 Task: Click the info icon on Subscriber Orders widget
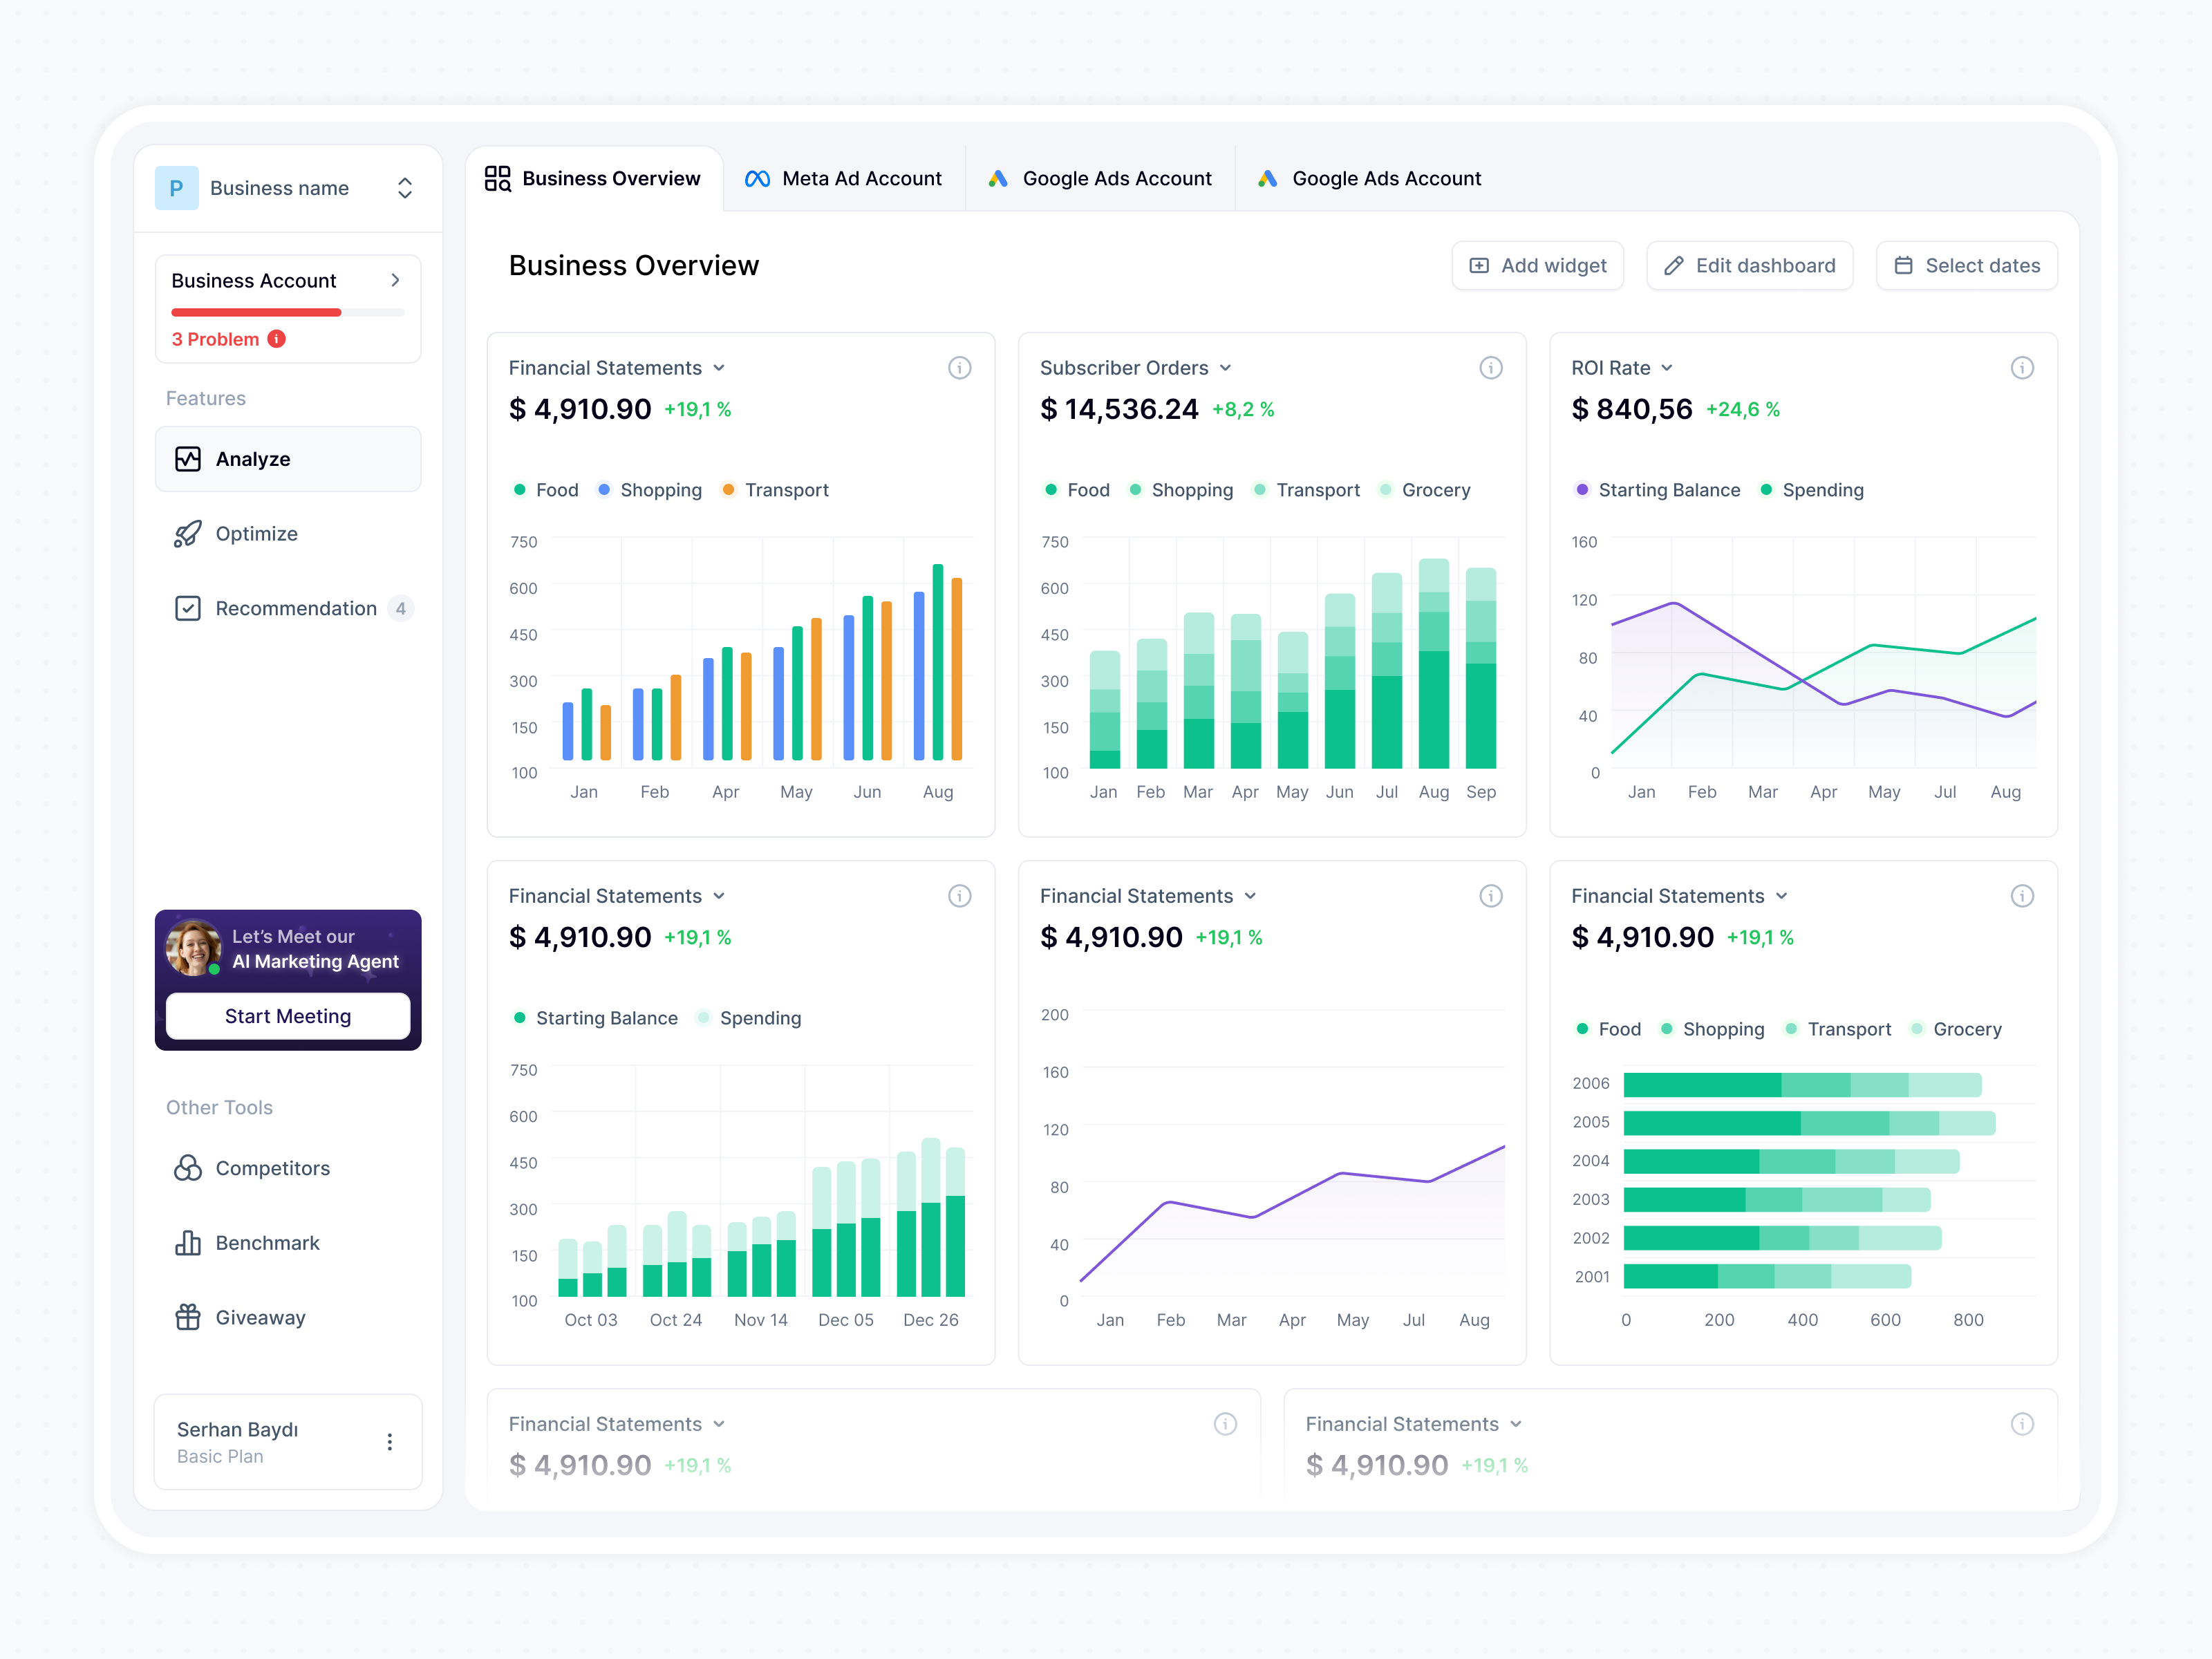point(1491,367)
